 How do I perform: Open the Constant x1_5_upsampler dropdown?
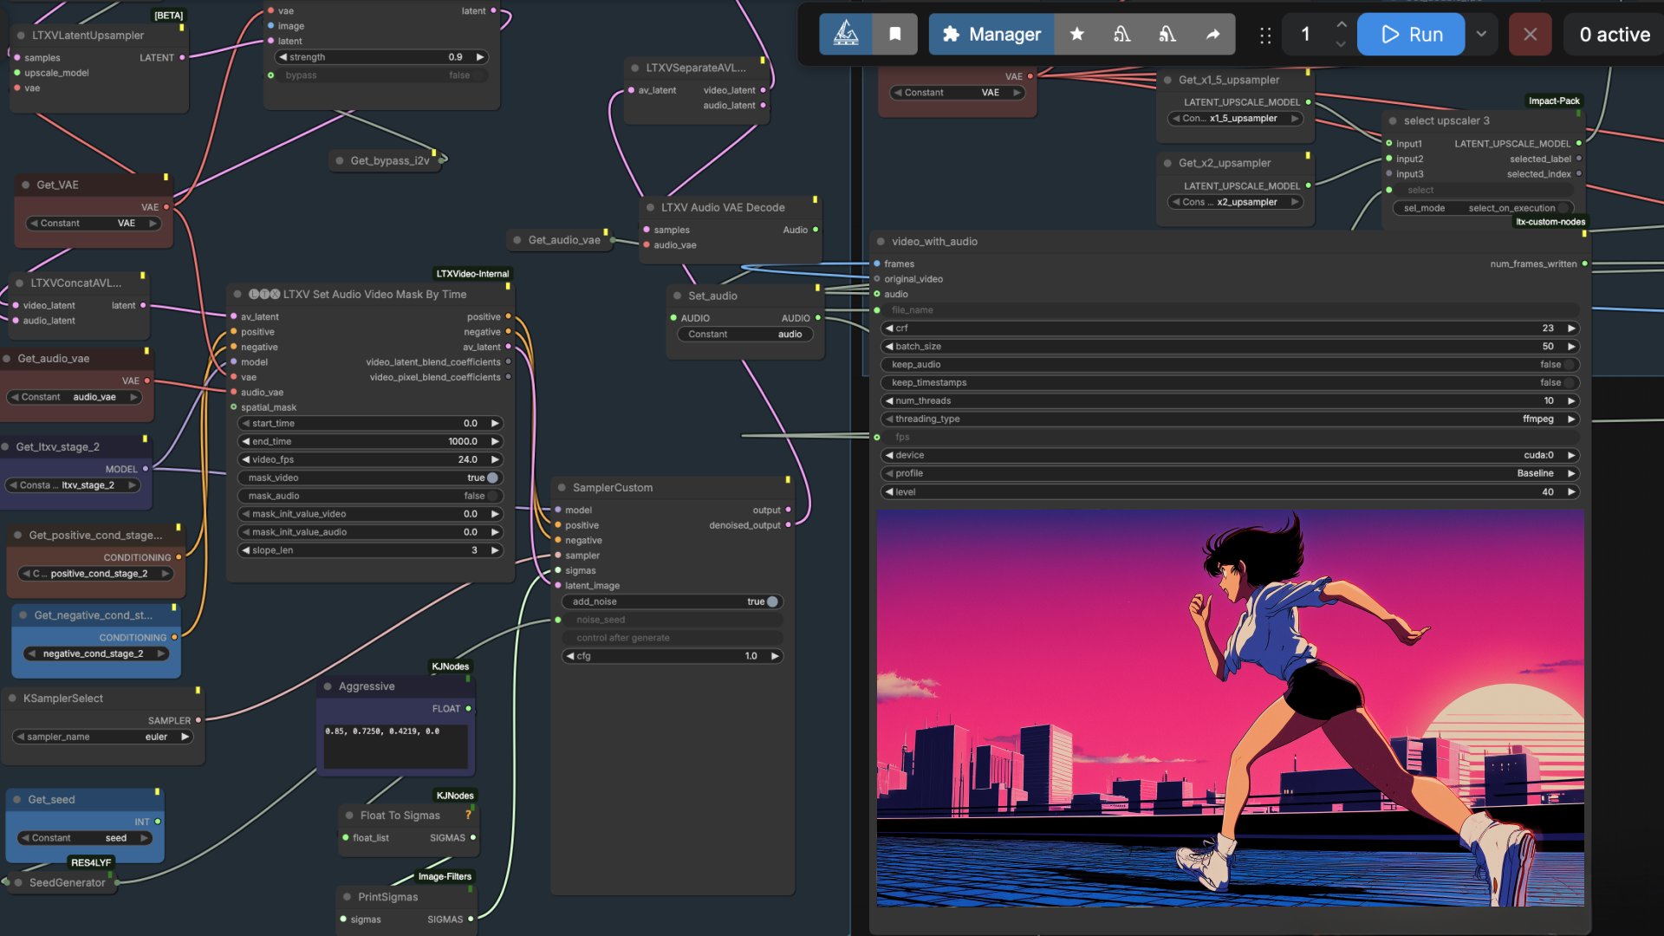[1236, 119]
